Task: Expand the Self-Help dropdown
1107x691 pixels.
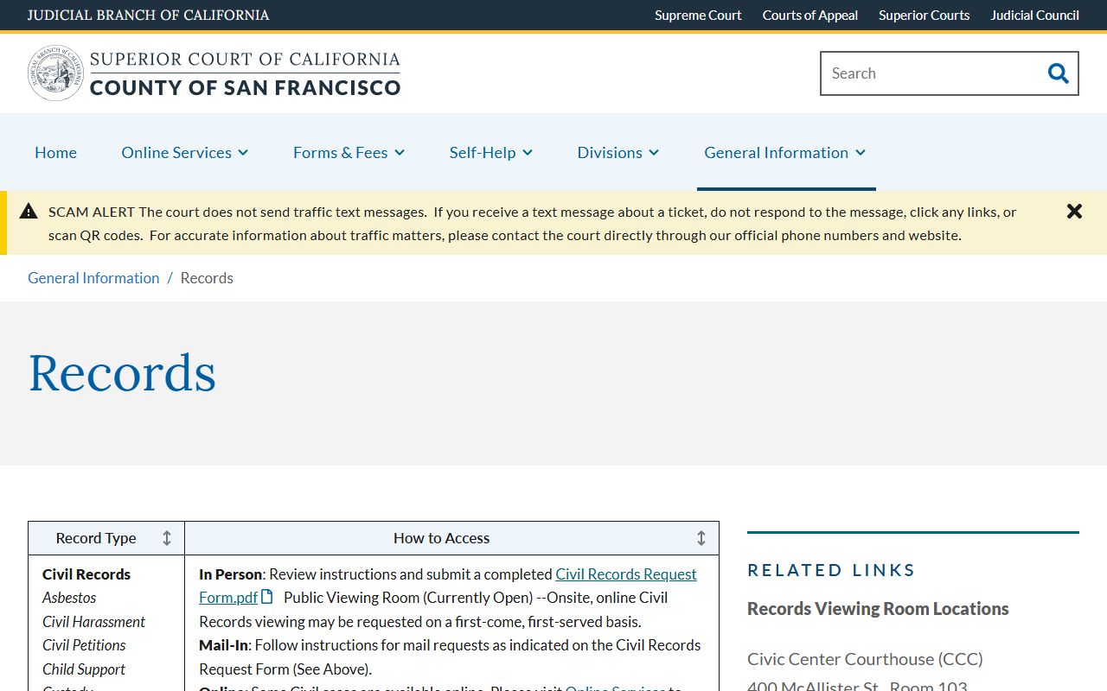Action: tap(491, 152)
